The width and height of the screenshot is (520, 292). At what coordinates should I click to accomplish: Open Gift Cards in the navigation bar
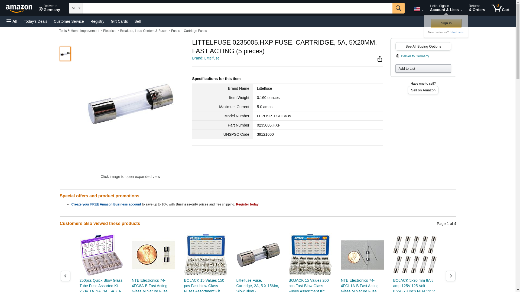coord(119,21)
